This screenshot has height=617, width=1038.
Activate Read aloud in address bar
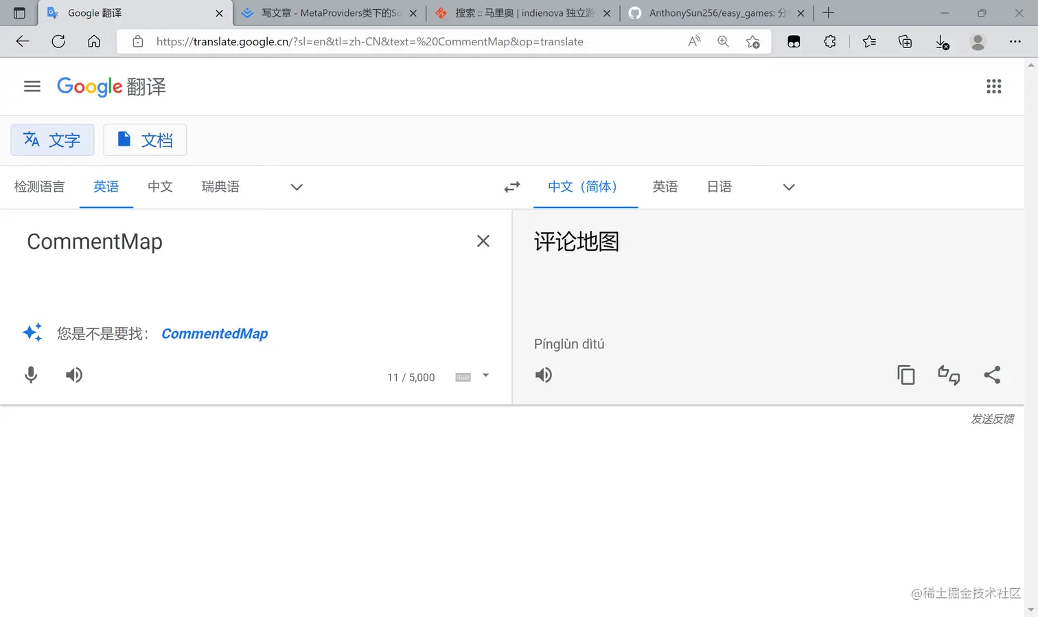tap(694, 42)
